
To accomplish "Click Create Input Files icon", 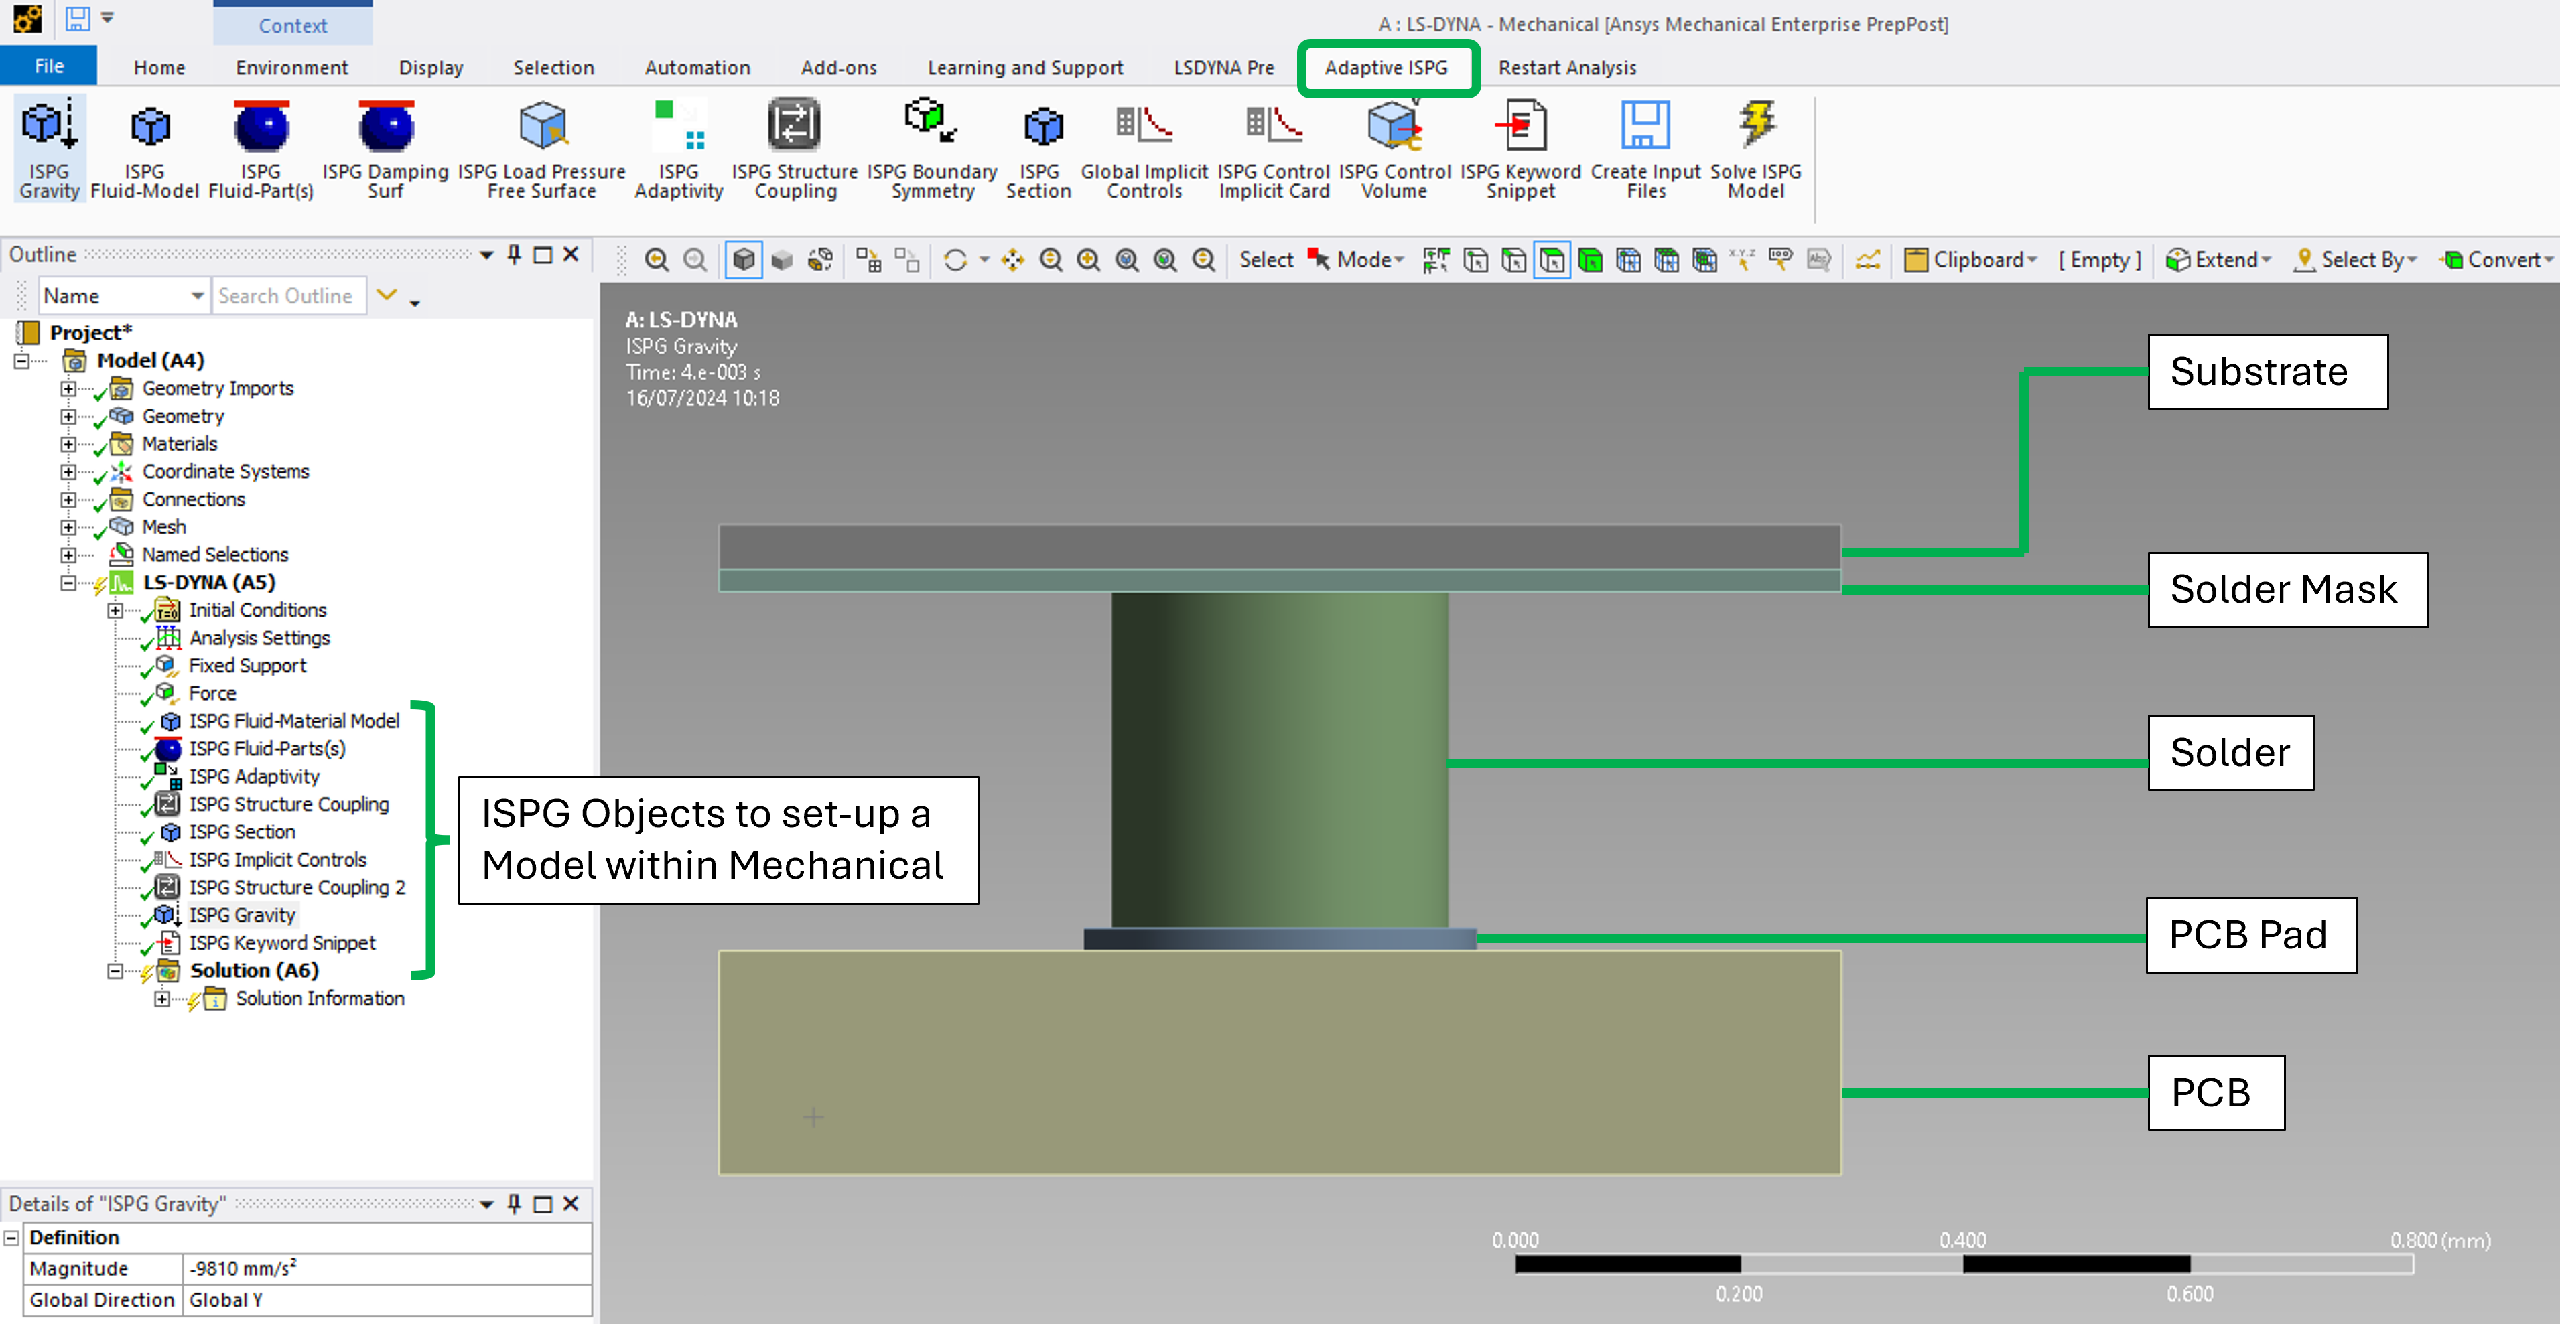I will pos(1645,149).
